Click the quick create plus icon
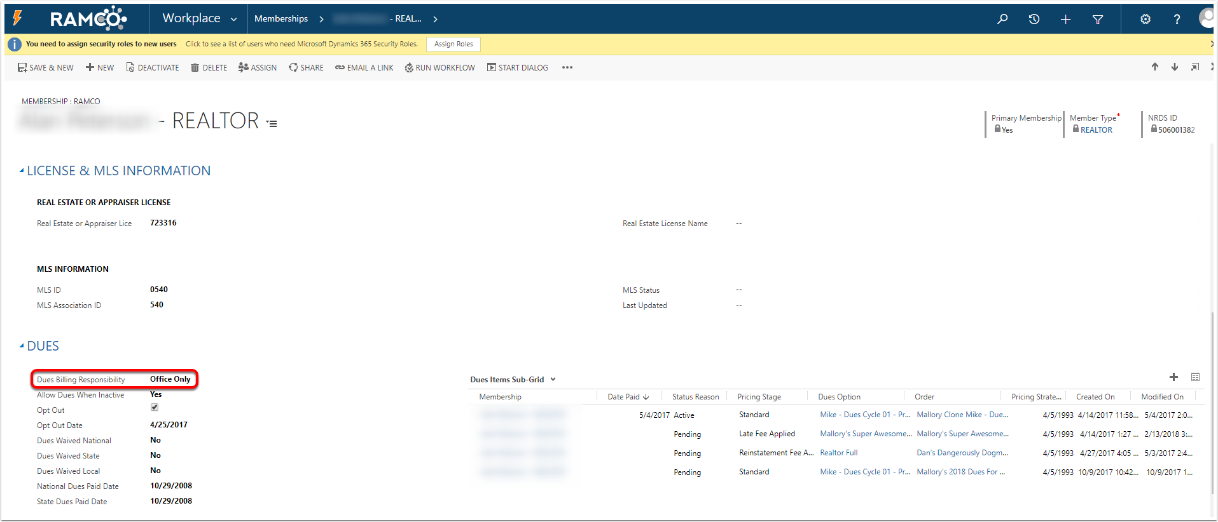 point(1066,19)
